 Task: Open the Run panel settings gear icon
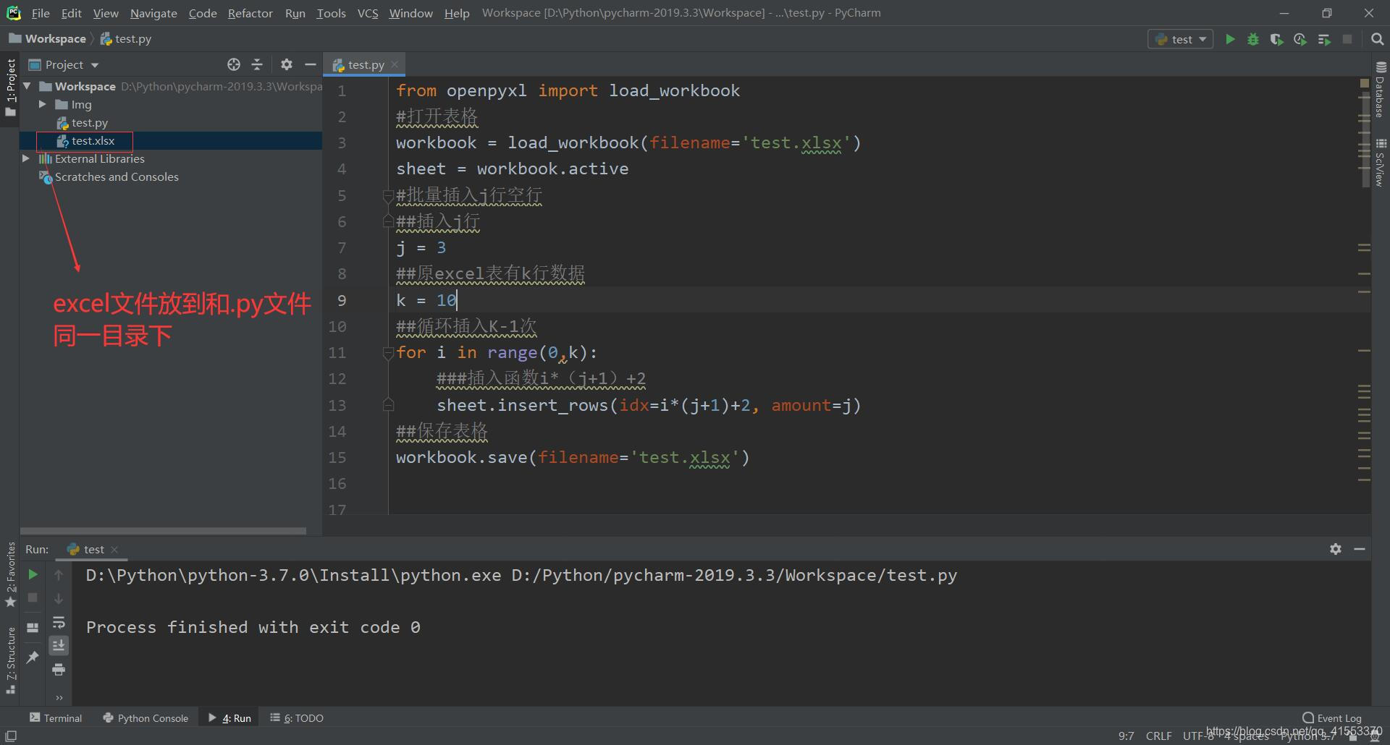(x=1334, y=549)
